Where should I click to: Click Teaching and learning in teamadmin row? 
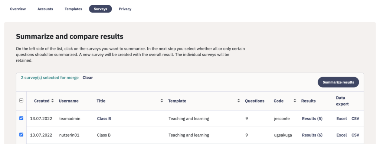[189, 118]
